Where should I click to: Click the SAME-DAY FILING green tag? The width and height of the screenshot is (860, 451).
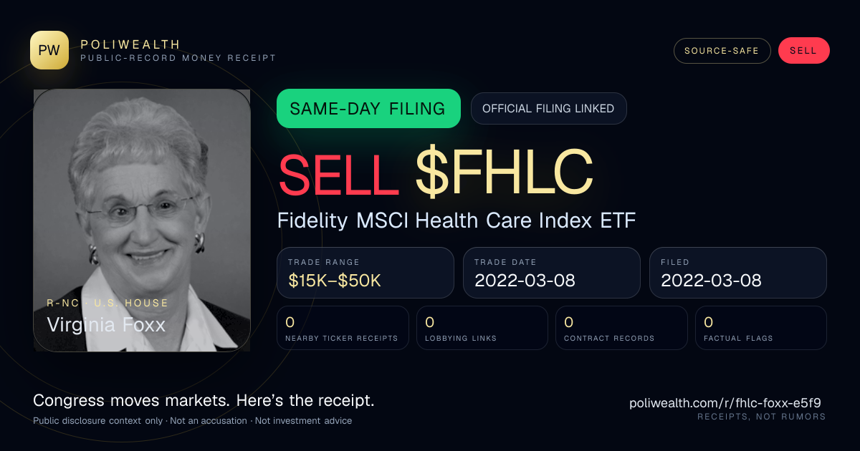(368, 109)
